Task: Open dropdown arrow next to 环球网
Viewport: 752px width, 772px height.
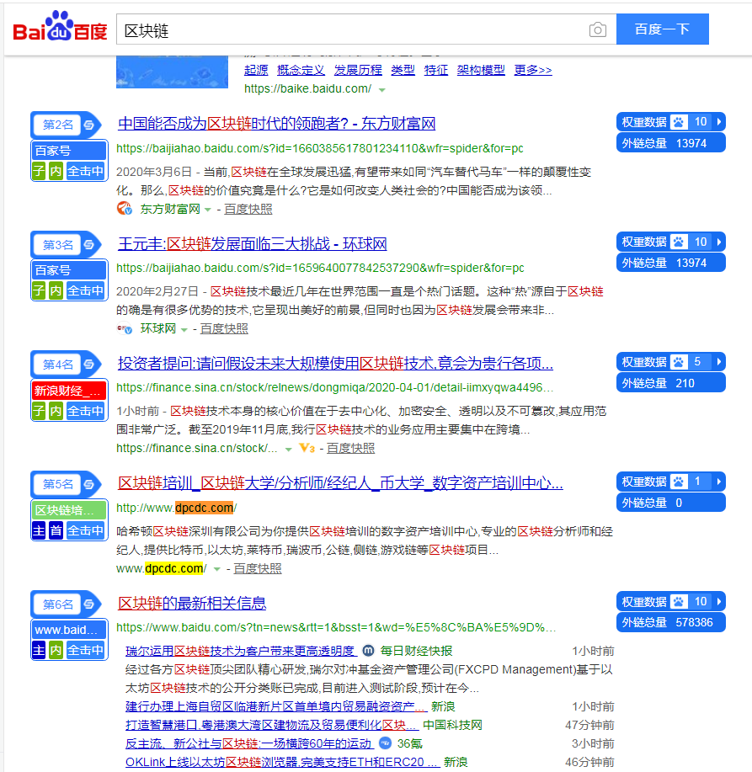Action: click(184, 330)
